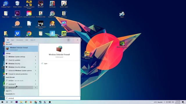Expand arrow for Windows Update settings
186x104 pixels.
(35, 57)
